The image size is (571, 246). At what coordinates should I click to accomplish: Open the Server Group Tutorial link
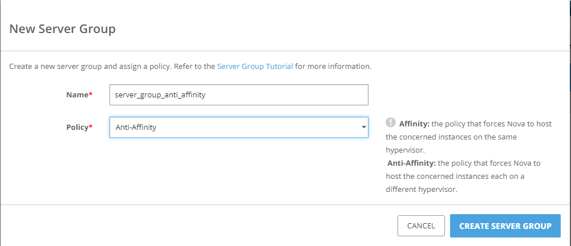(x=255, y=67)
